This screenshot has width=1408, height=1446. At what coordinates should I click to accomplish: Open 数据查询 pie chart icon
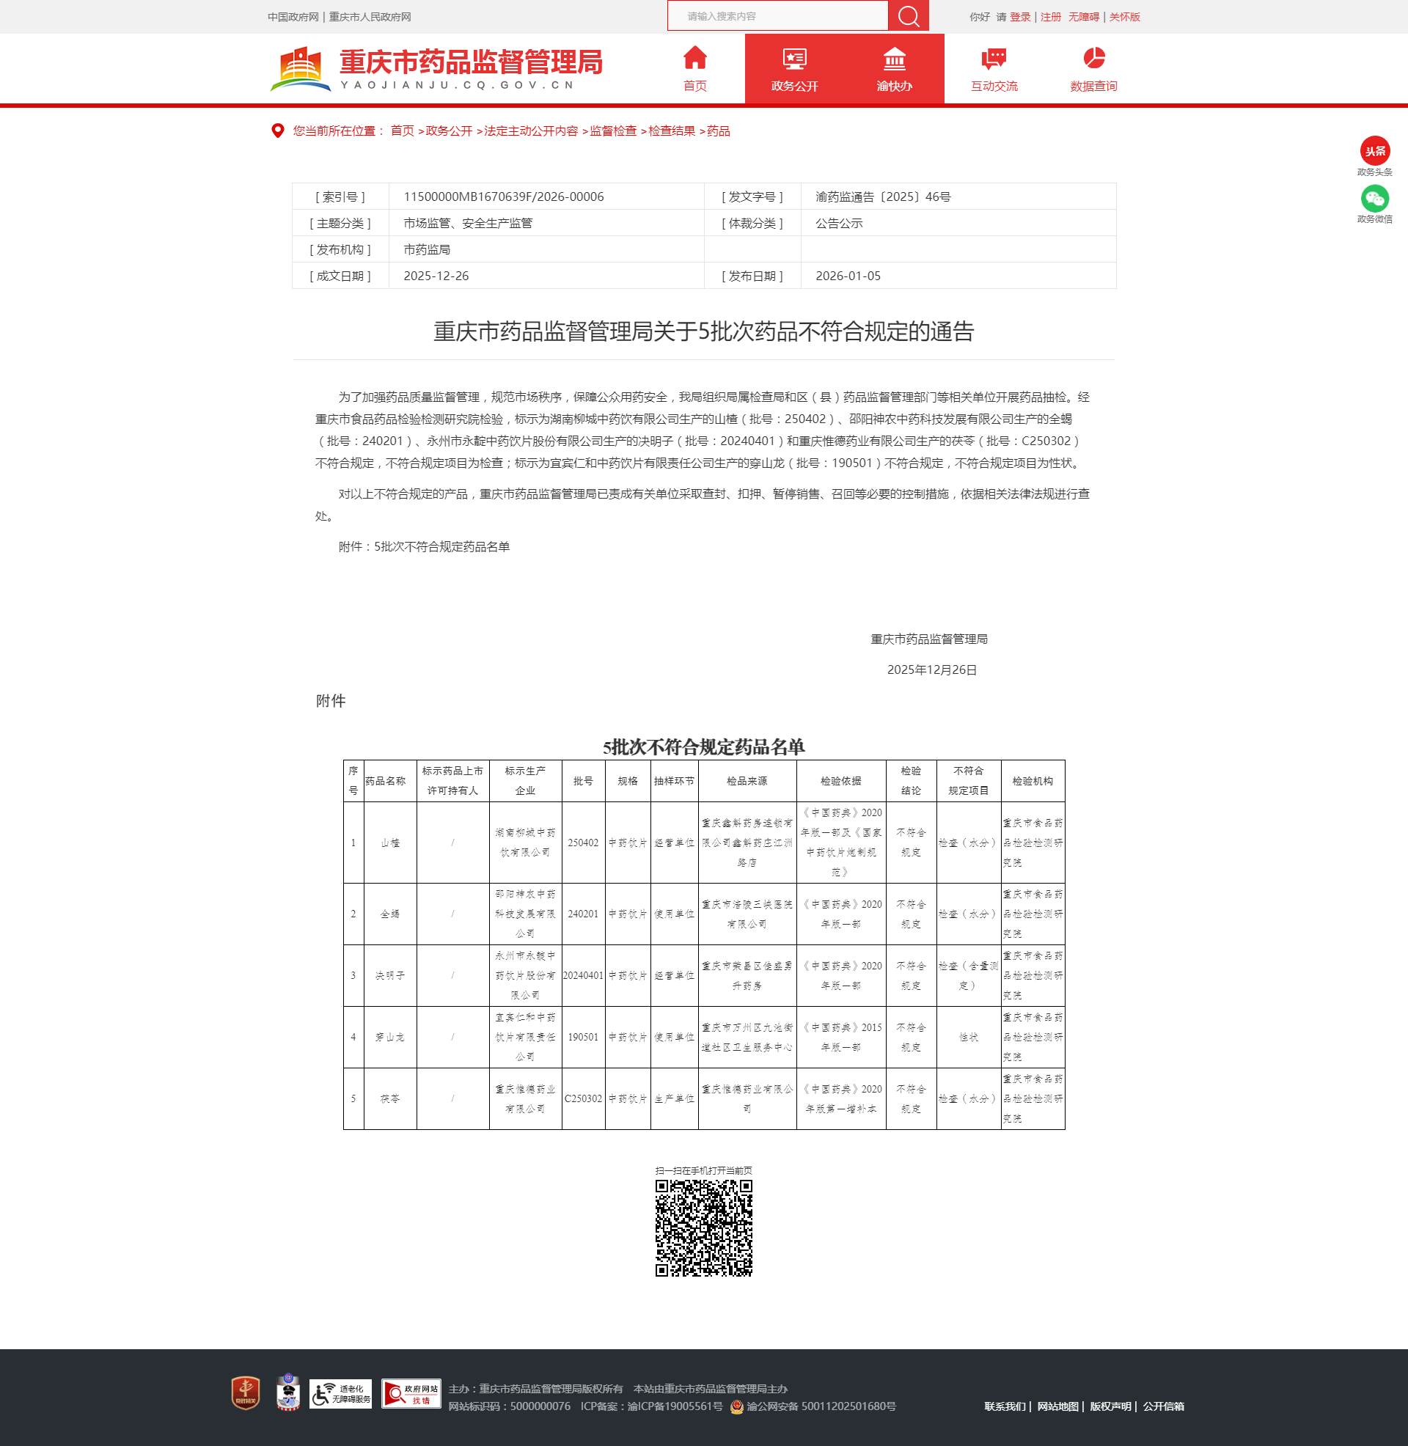[x=1093, y=59]
